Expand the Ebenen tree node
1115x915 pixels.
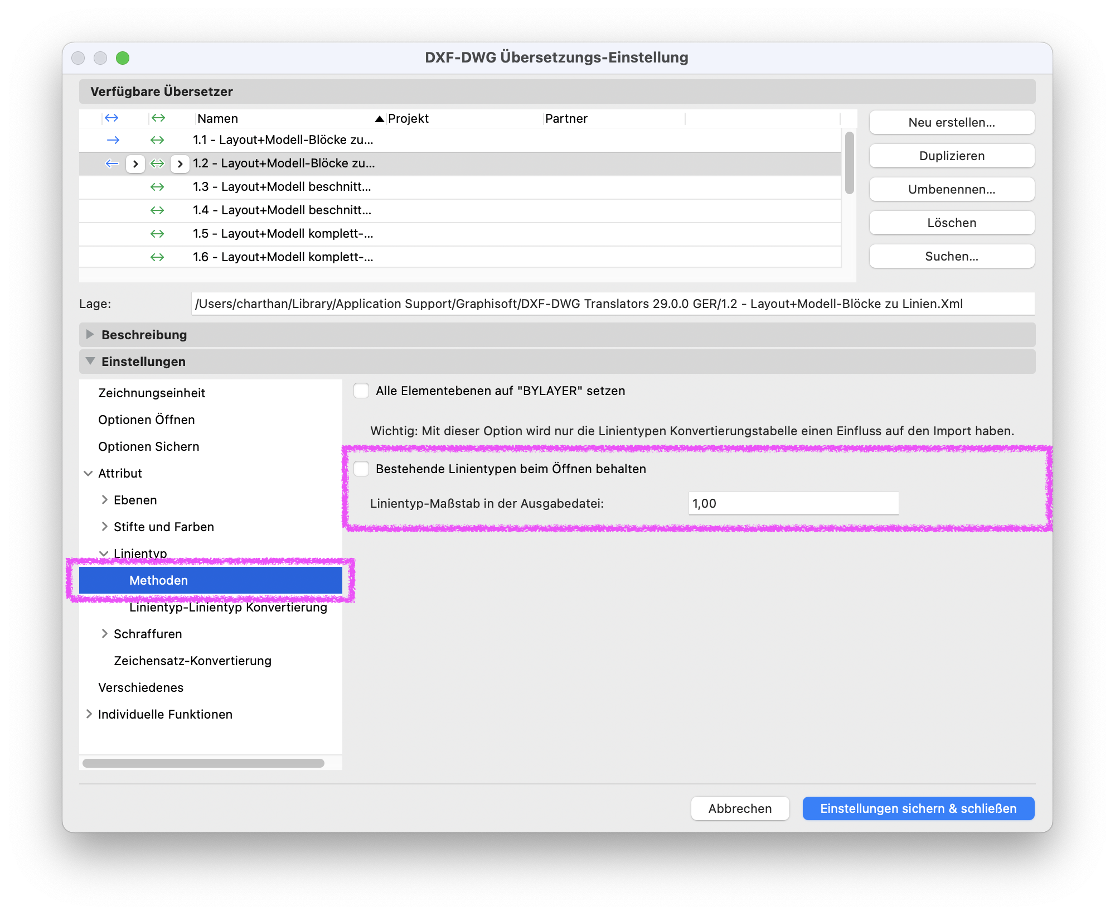104,500
